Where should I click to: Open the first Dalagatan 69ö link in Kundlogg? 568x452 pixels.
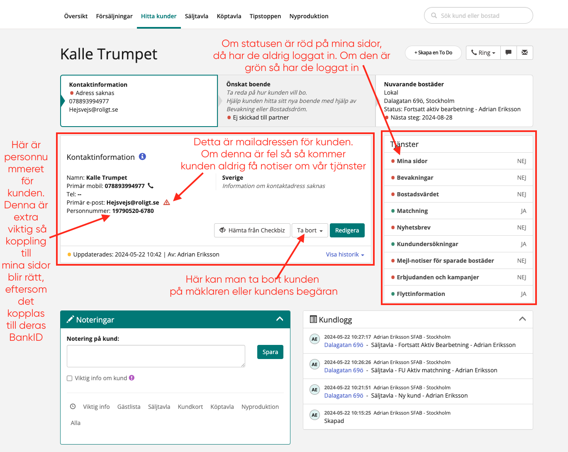pos(344,345)
